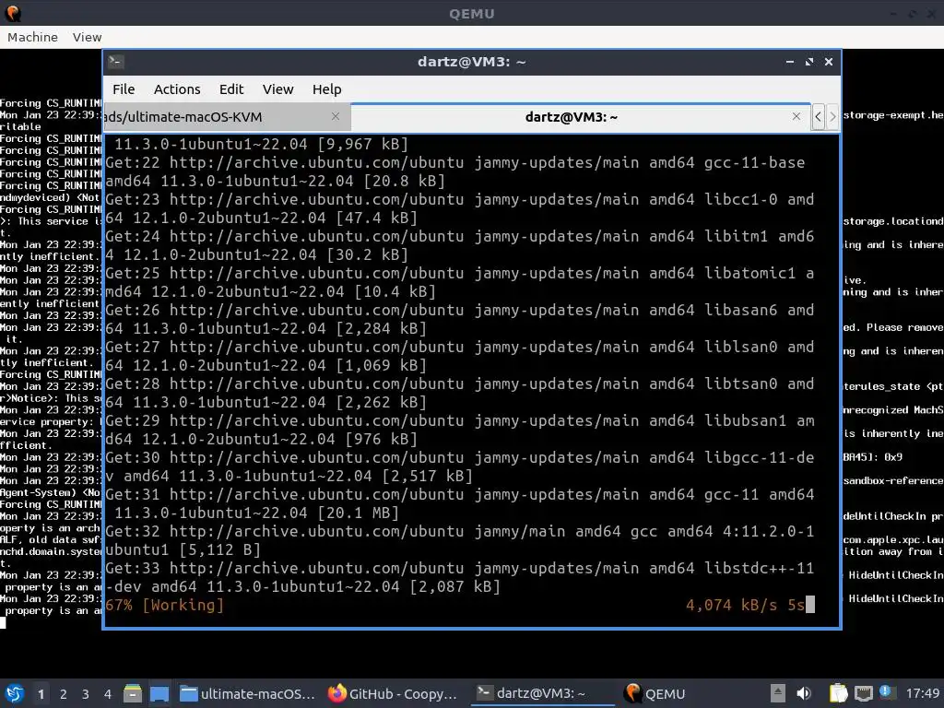The width and height of the screenshot is (944, 708).
Task: Open the terminal Help menu
Action: click(327, 89)
